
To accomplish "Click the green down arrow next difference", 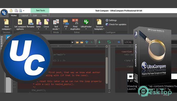I will tap(99, 42).
